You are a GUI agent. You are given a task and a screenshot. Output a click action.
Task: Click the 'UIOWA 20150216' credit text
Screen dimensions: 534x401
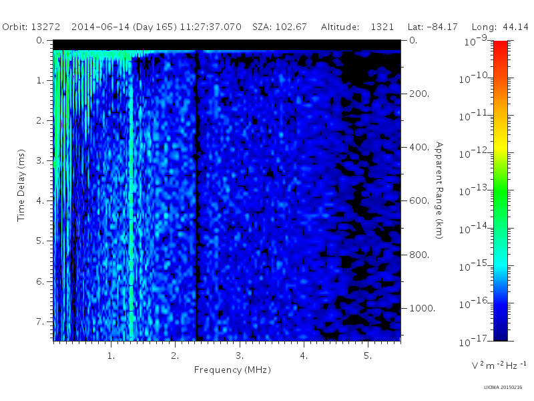pyautogui.click(x=503, y=388)
